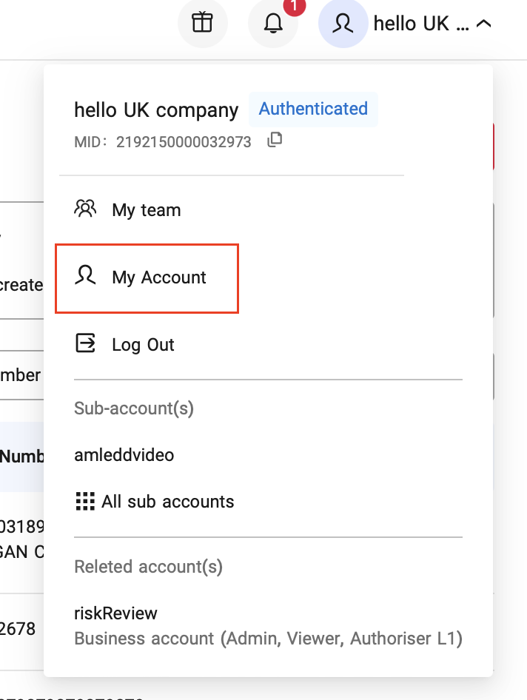Viewport: 527px width, 700px height.
Task: Switch to the amleddvideo sub-account
Action: 124,454
